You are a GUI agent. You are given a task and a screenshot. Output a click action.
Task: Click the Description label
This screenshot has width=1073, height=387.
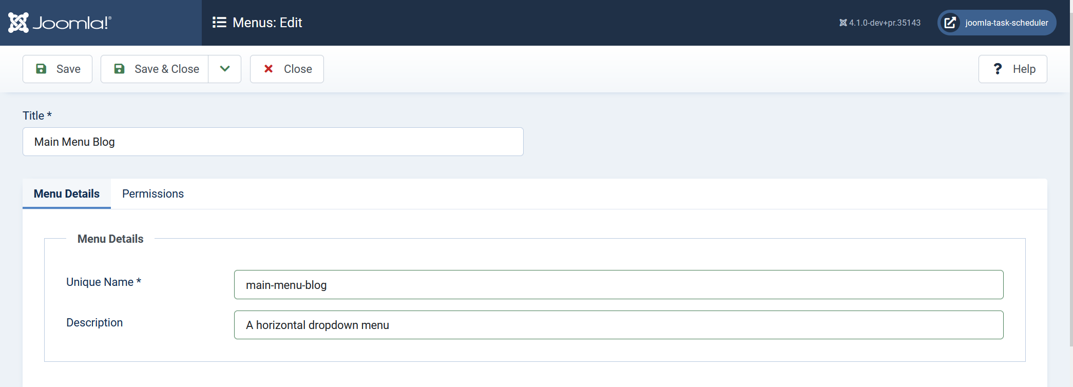[94, 322]
